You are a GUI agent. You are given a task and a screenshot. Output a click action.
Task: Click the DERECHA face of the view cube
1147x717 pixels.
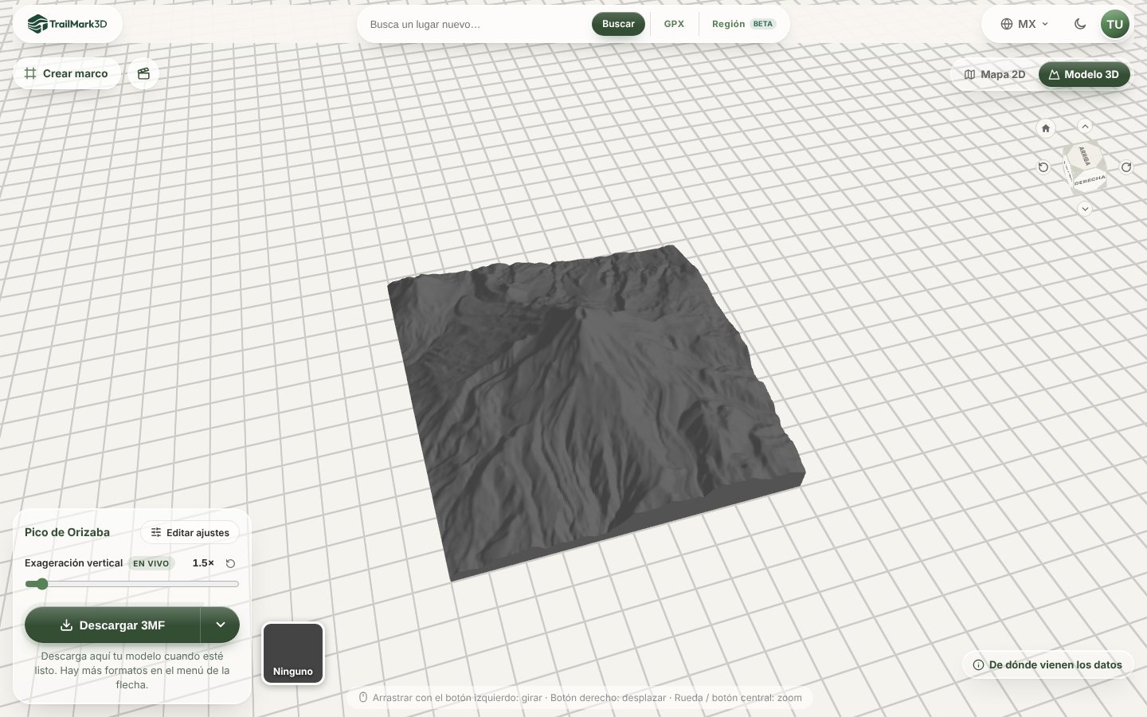pyautogui.click(x=1090, y=180)
